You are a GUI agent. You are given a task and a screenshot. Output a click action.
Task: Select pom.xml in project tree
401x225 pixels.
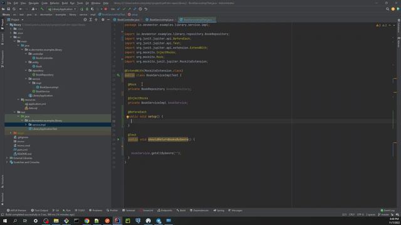tap(21, 150)
